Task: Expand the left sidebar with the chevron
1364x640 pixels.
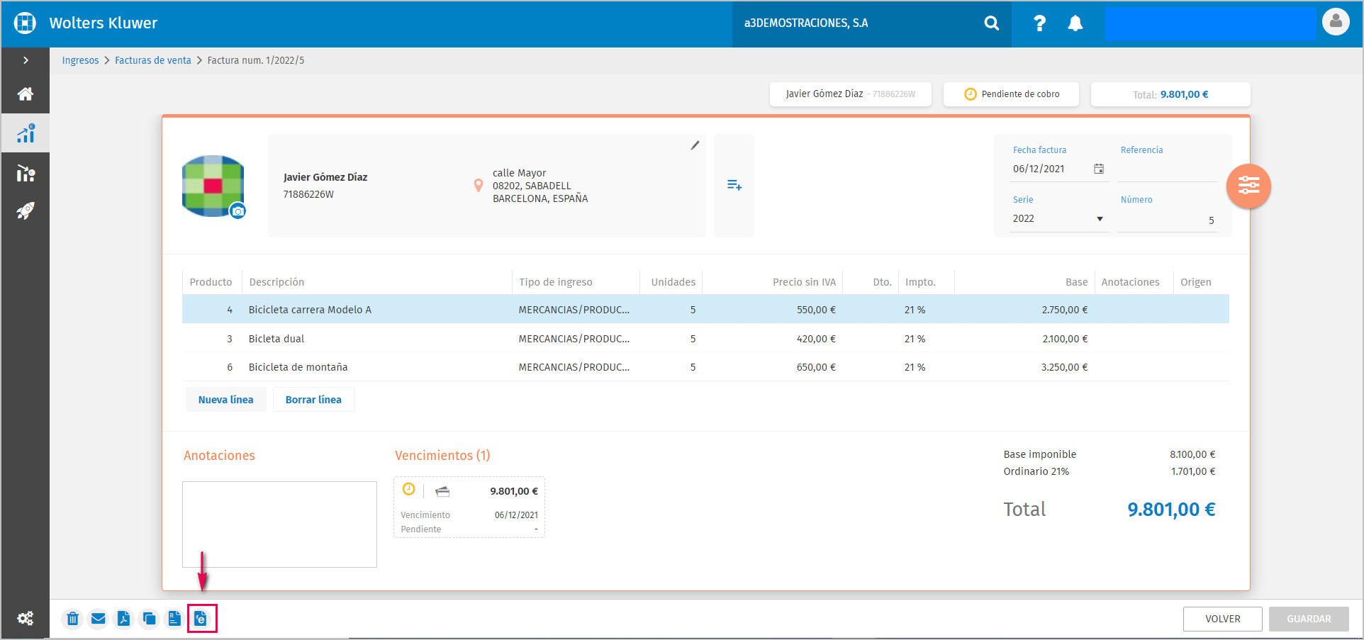Action: pos(26,60)
